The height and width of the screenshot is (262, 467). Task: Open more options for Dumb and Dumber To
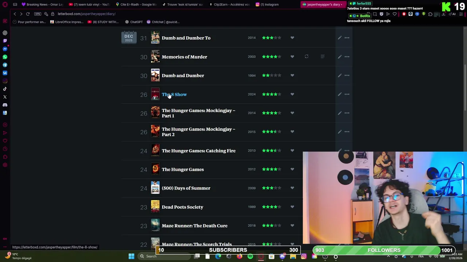347,38
